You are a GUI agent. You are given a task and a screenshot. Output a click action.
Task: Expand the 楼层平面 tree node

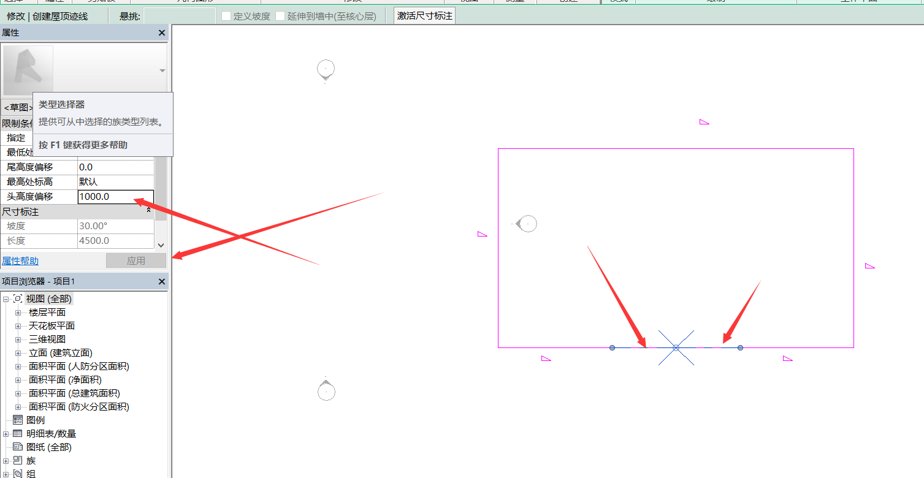(18, 313)
